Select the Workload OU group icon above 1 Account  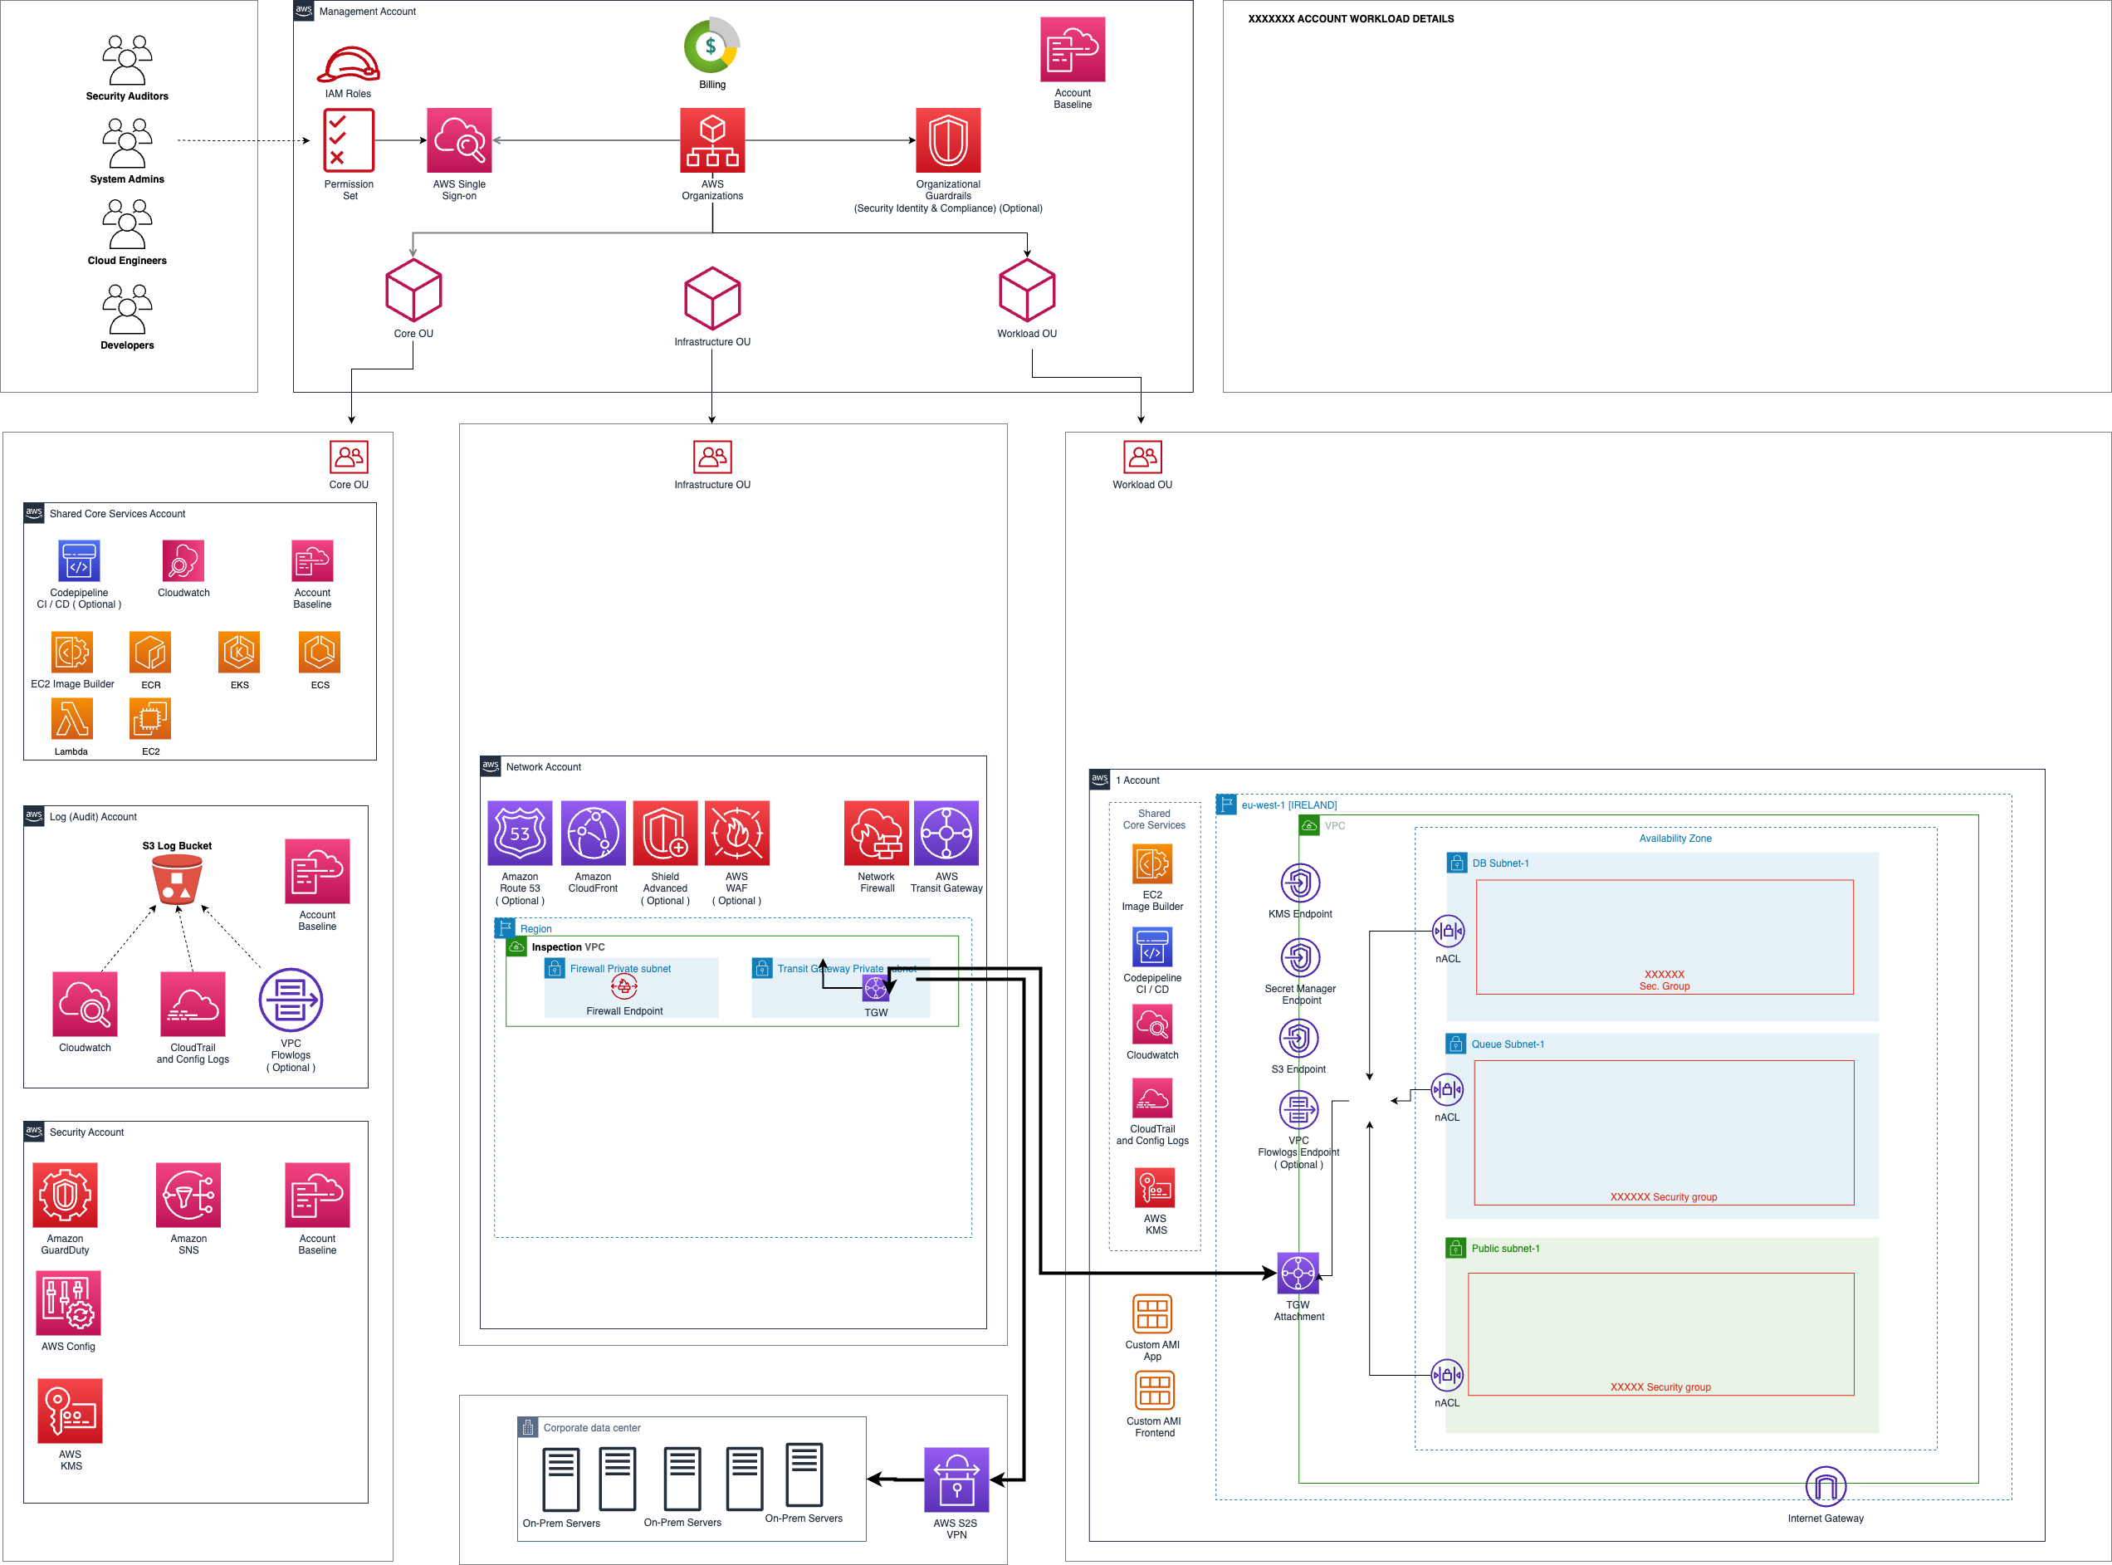click(x=1142, y=457)
